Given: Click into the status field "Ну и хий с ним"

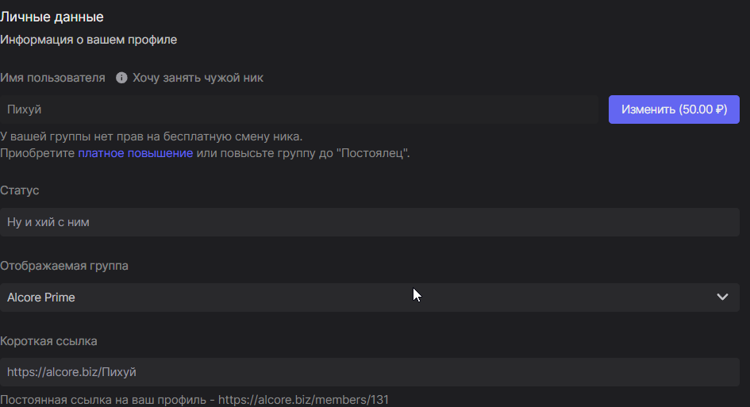Looking at the screenshot, I should 369,222.
